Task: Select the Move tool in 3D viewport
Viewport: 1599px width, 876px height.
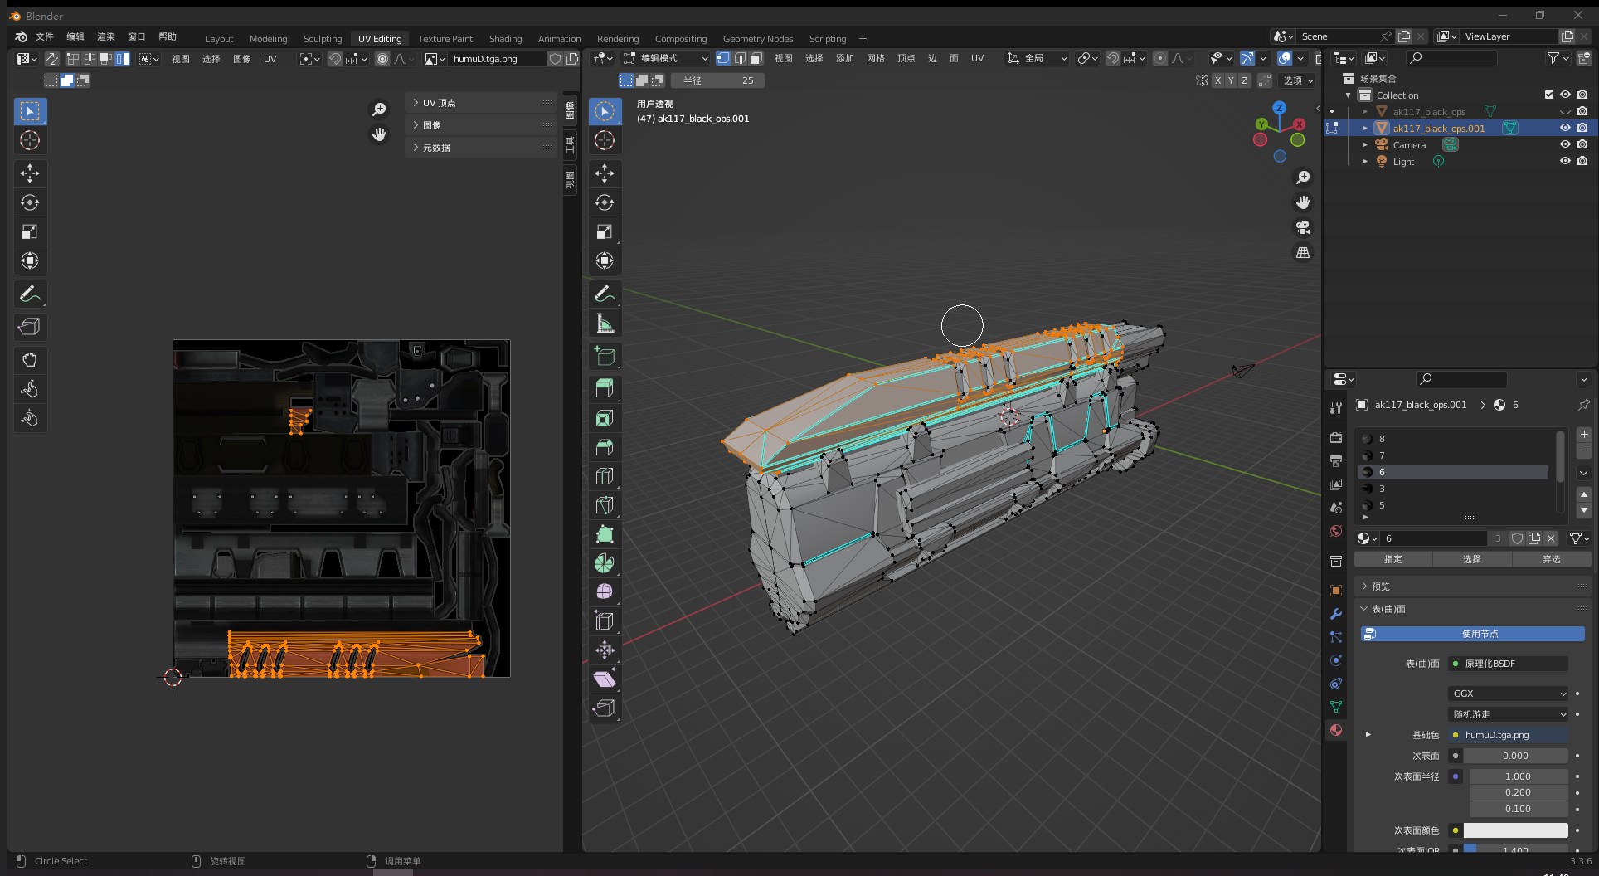Action: pos(605,173)
